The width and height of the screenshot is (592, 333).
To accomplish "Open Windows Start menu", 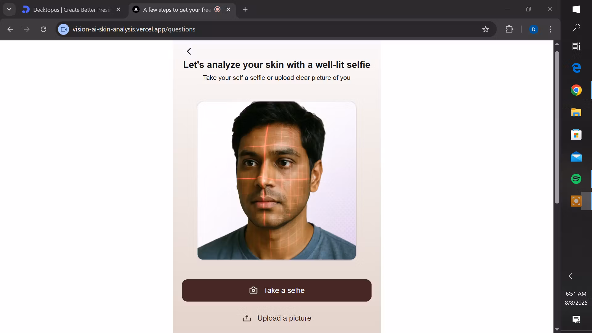I will [576, 9].
